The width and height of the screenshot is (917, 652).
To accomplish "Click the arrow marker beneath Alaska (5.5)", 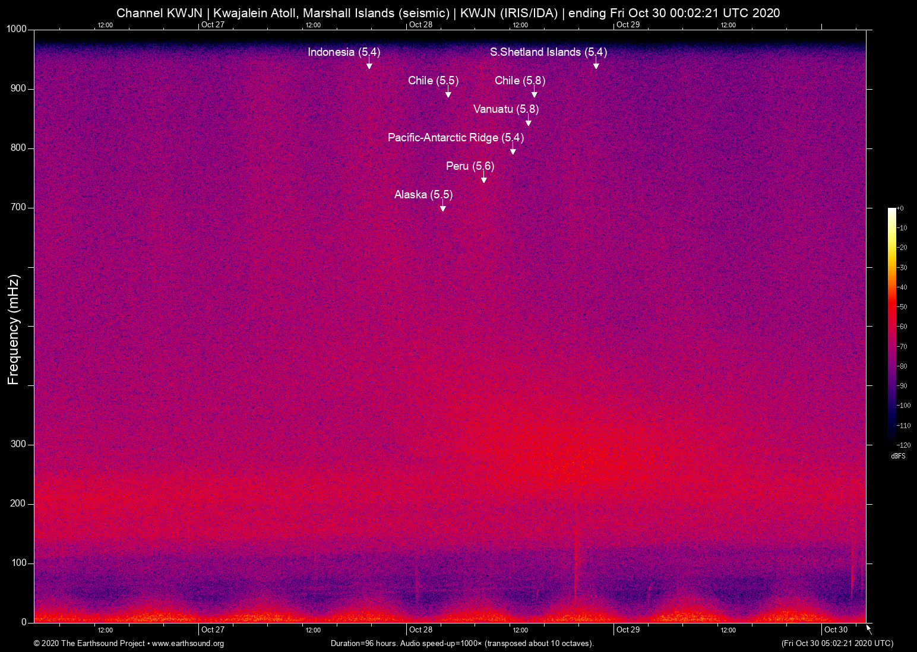I will point(442,207).
